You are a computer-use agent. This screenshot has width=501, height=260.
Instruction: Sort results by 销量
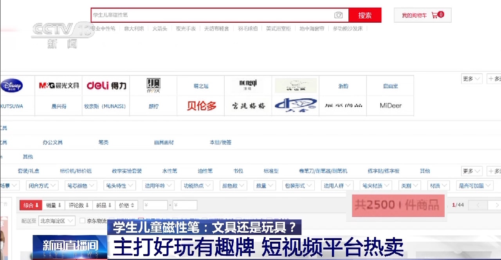[x=54, y=205]
